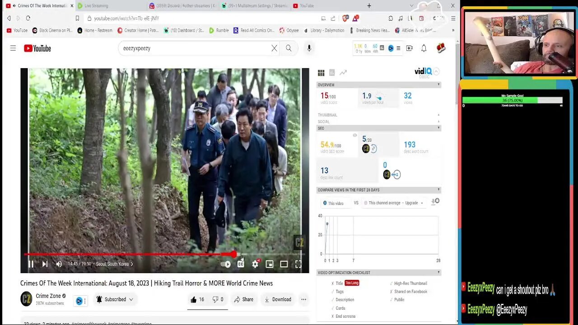Select the vidIQ grid view icon

pos(321,73)
